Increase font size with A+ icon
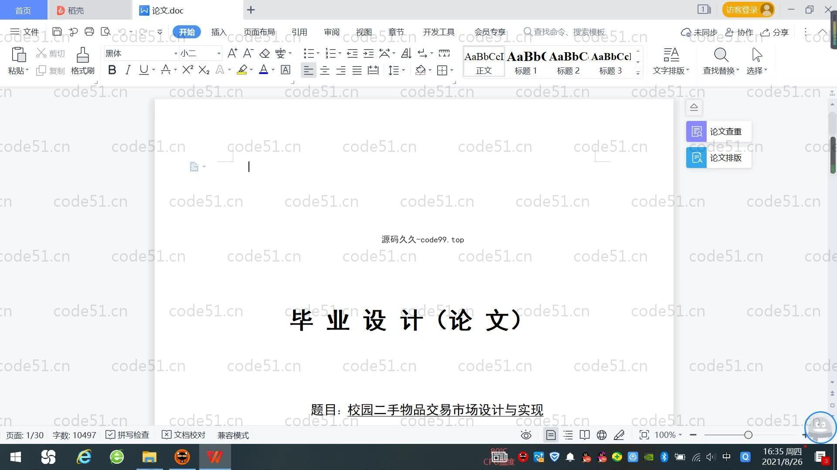This screenshot has width=837, height=470. point(232,53)
